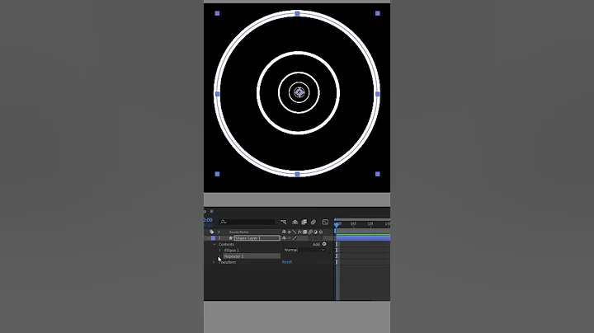
Task: Click the Quality column header icon
Action: 295,232
